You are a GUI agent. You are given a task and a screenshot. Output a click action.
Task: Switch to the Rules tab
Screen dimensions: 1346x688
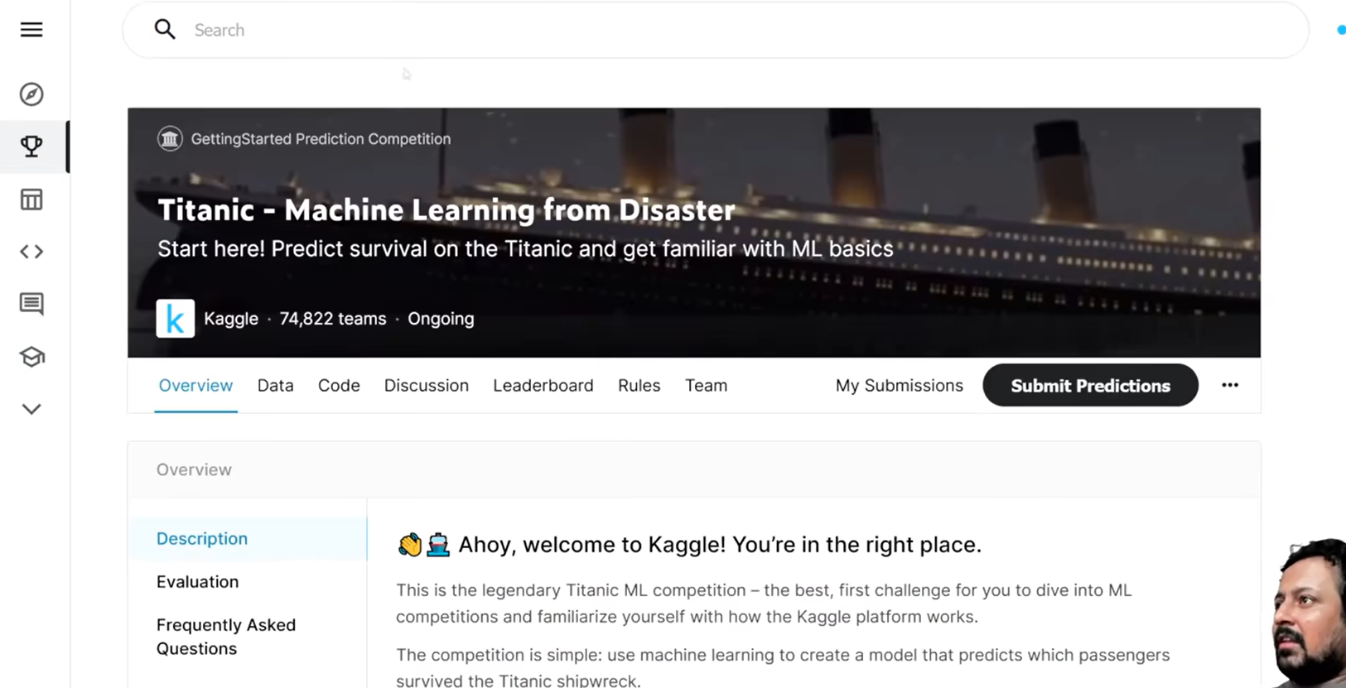pos(639,386)
